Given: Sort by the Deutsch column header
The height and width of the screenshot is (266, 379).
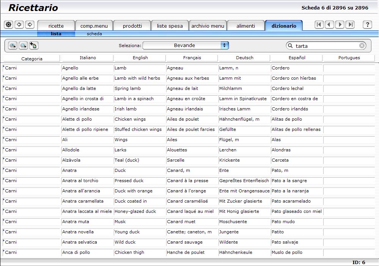Looking at the screenshot, I should [x=245, y=58].
